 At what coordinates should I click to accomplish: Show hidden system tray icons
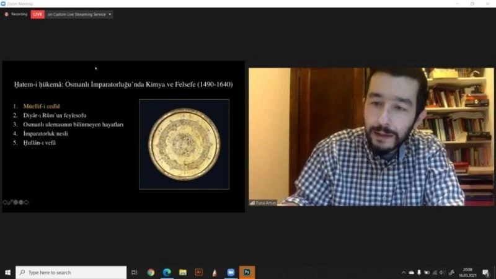click(x=404, y=272)
